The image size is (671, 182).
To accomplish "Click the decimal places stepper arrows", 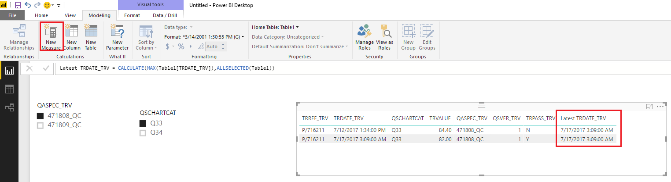I will click(x=223, y=46).
